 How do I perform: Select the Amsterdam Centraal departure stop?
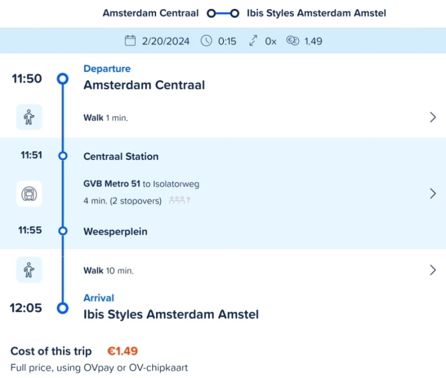tap(144, 85)
